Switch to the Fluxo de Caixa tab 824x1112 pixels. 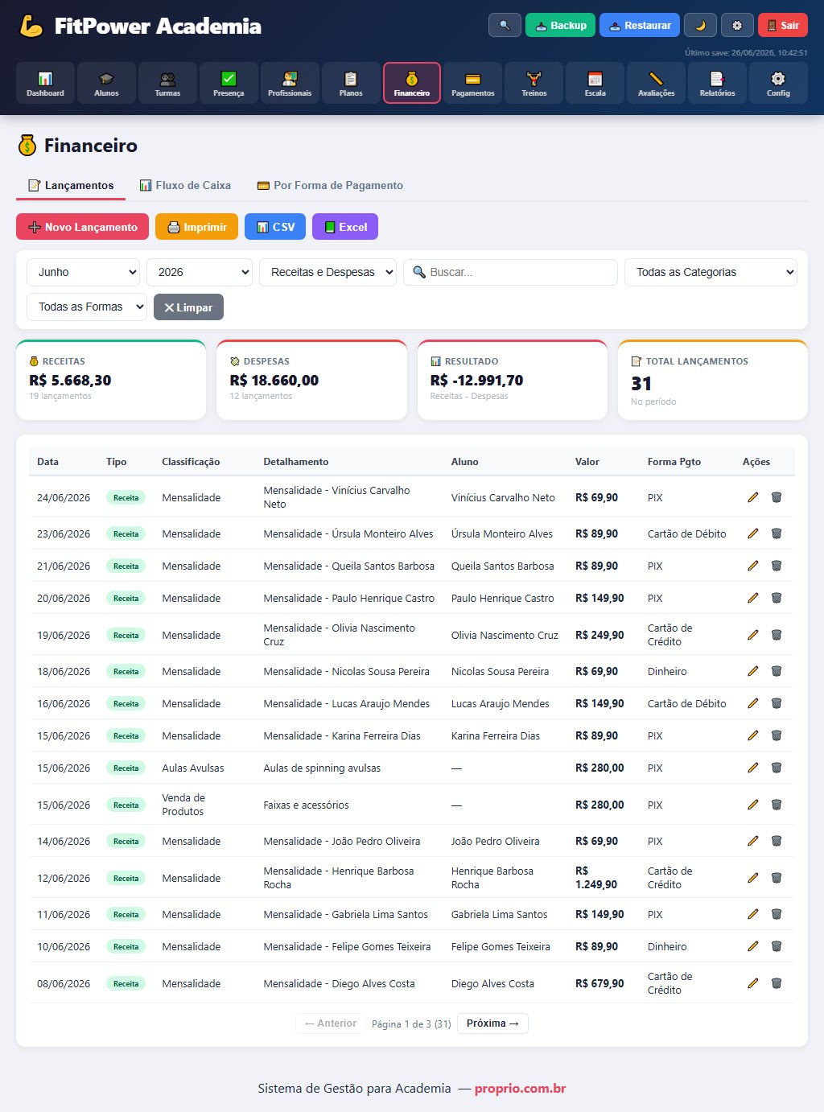185,185
